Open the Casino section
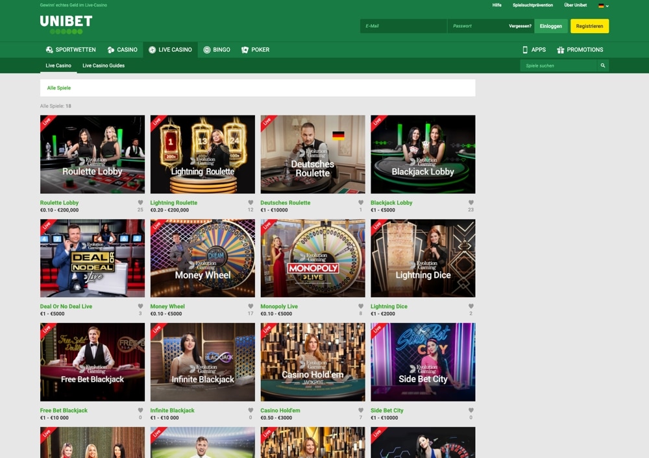The height and width of the screenshot is (458, 649). [122, 50]
